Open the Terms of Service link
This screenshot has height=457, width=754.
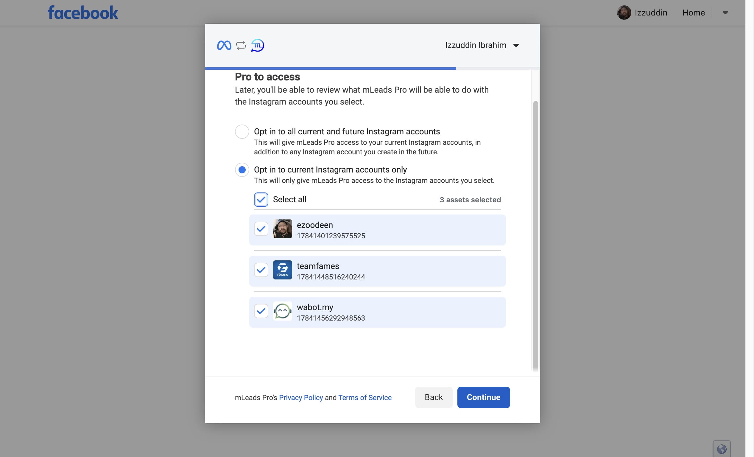coord(364,397)
